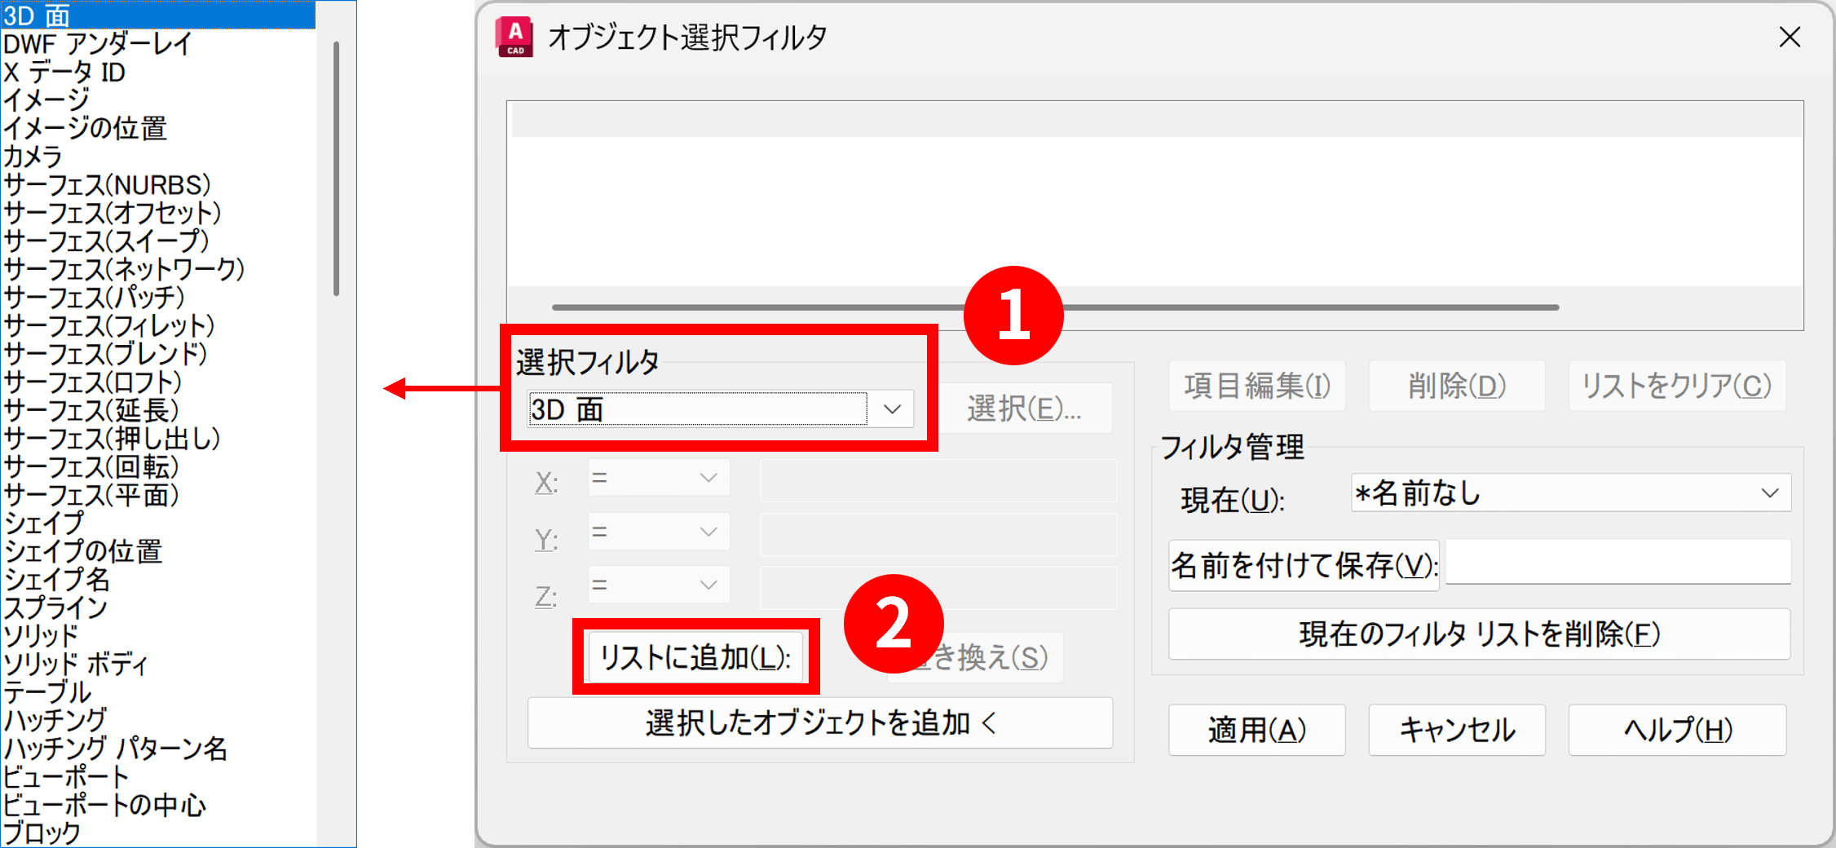Close the オブジェクト選択フィルタ dialog
This screenshot has width=1836, height=848.
tap(1790, 38)
